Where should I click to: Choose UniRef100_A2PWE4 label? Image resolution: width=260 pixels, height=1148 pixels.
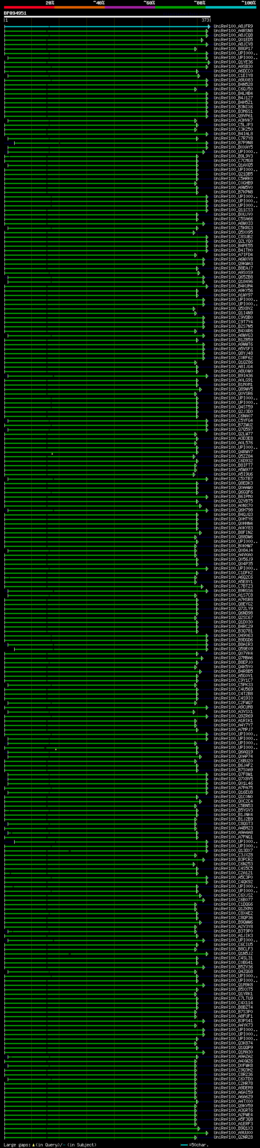(233, 1115)
